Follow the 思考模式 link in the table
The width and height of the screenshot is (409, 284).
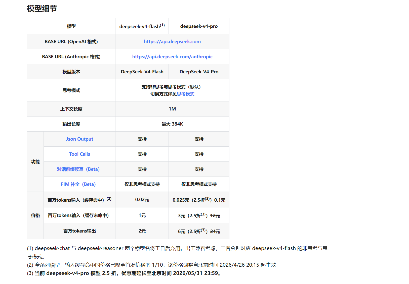[186, 94]
